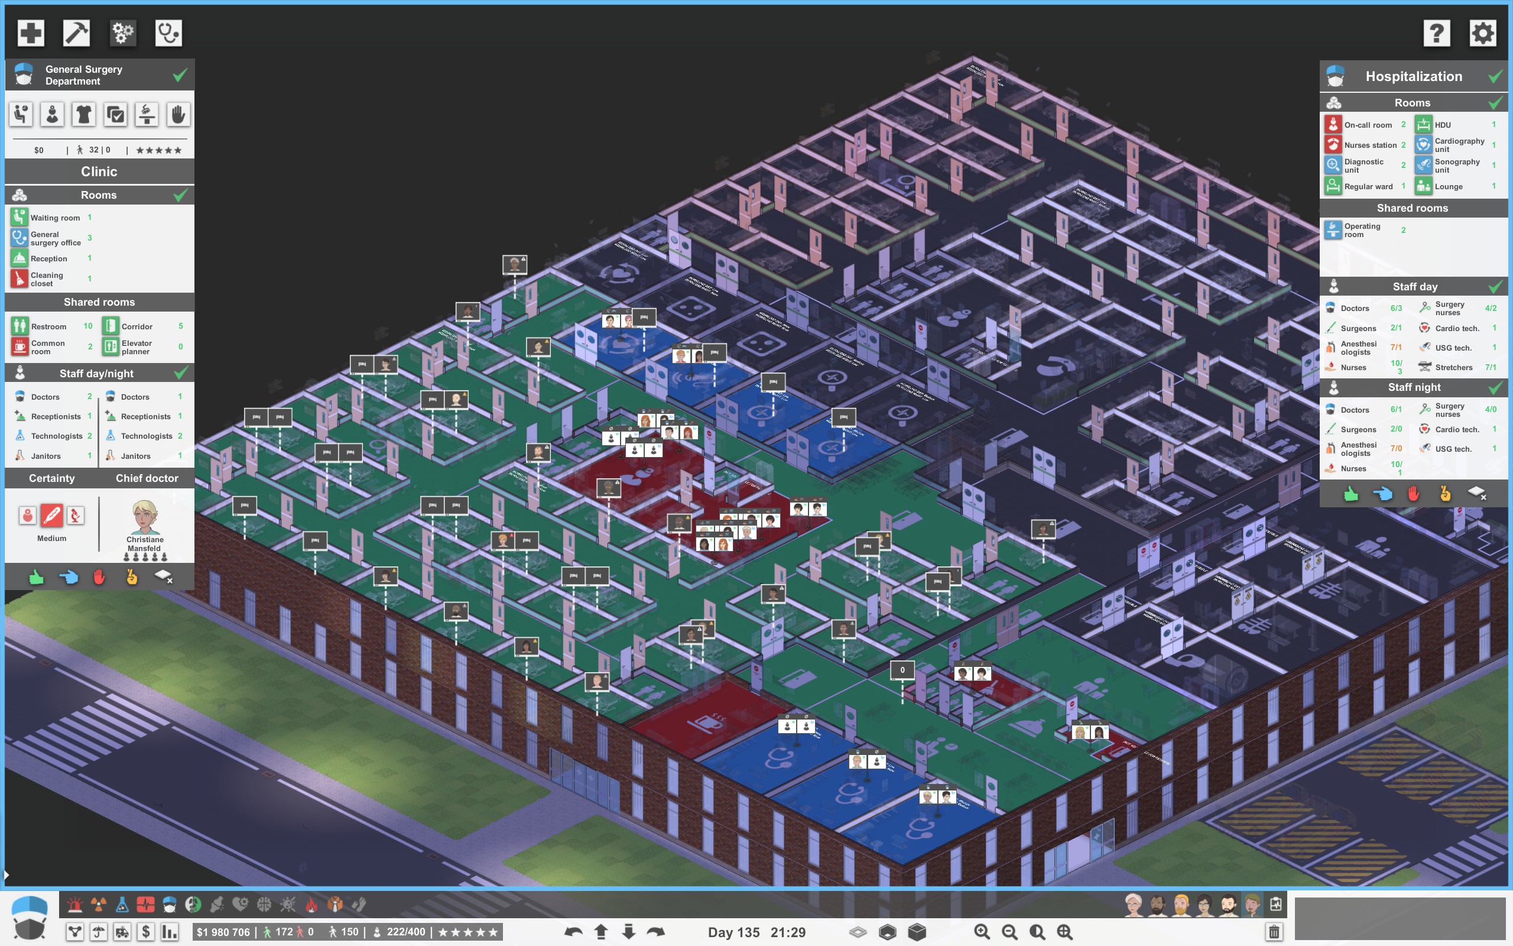The image size is (1513, 946).
Task: Zoom in with plus magnifier
Action: pyautogui.click(x=982, y=932)
